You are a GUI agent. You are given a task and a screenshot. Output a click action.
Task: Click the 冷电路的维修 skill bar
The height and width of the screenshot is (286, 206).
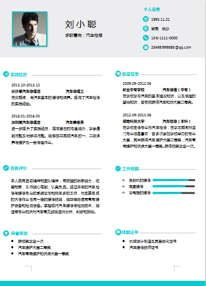pos(174,193)
